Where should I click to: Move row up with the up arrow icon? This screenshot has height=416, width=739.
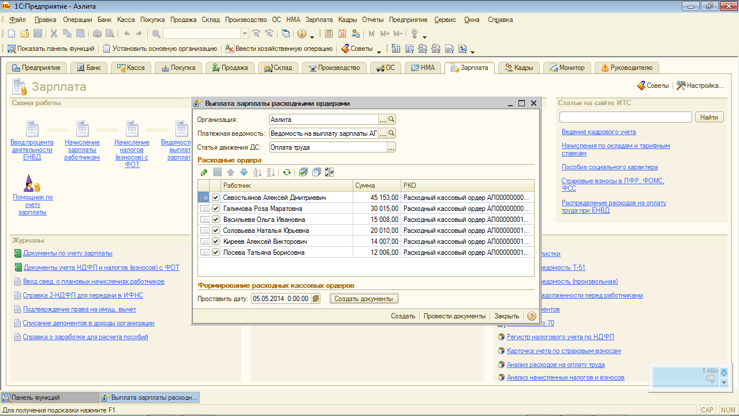coord(230,172)
